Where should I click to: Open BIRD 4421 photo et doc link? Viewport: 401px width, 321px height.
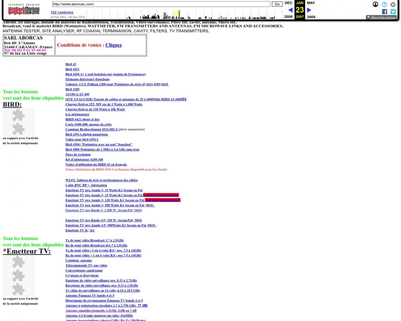pyautogui.click(x=82, y=119)
